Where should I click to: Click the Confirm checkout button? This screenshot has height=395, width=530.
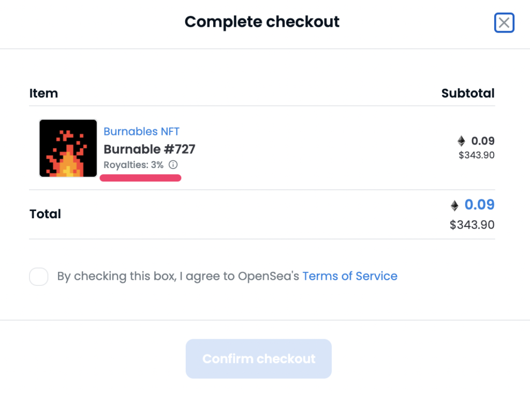(x=259, y=358)
